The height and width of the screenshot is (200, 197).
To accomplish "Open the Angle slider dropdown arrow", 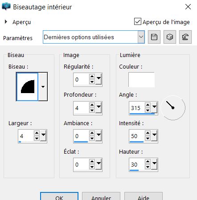I will pyautogui.click(x=154, y=107).
